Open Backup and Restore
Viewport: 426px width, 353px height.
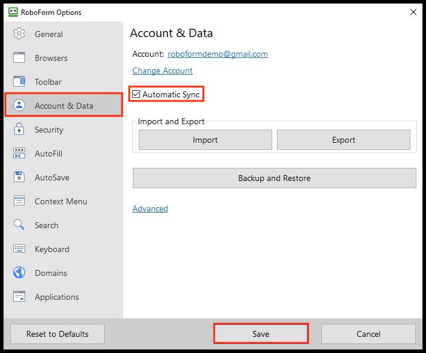pos(275,178)
